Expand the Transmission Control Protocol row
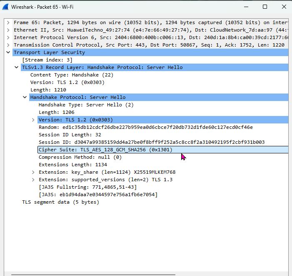Screen dimensions: 292x276 [8, 45]
